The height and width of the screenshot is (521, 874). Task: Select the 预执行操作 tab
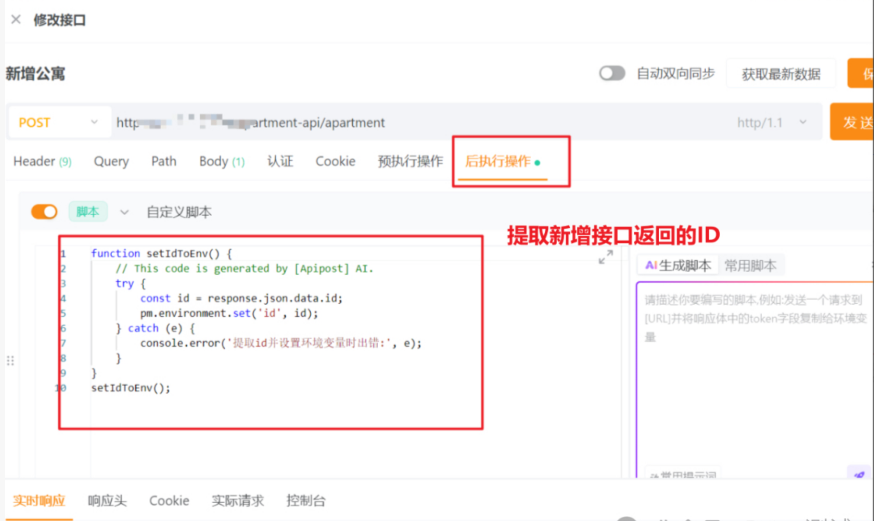[410, 161]
